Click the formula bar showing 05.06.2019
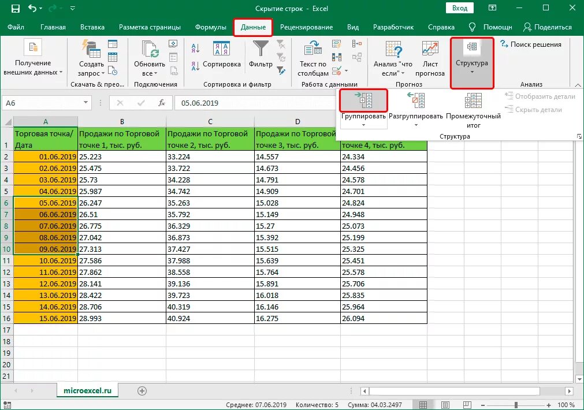Screen dimensions: 584x410 click(x=255, y=103)
